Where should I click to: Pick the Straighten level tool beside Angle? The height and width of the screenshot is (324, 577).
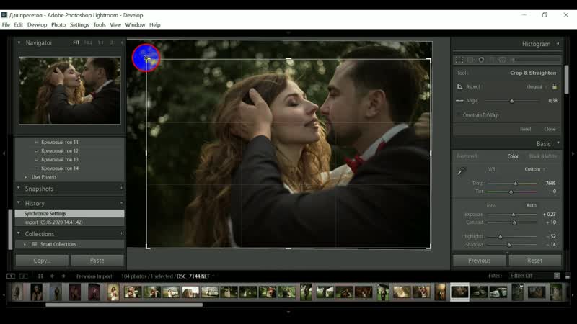pyautogui.click(x=459, y=100)
